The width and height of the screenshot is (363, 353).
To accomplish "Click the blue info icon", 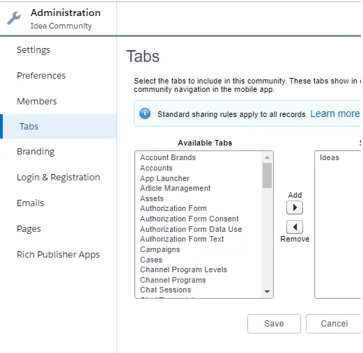I will (x=145, y=113).
